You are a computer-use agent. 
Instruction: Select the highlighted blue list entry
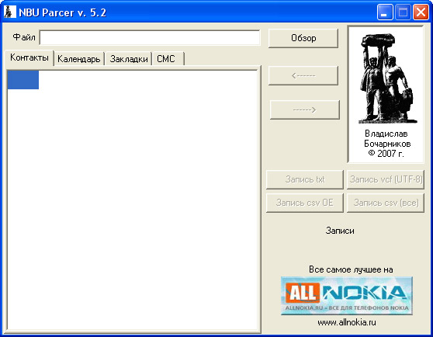point(23,80)
